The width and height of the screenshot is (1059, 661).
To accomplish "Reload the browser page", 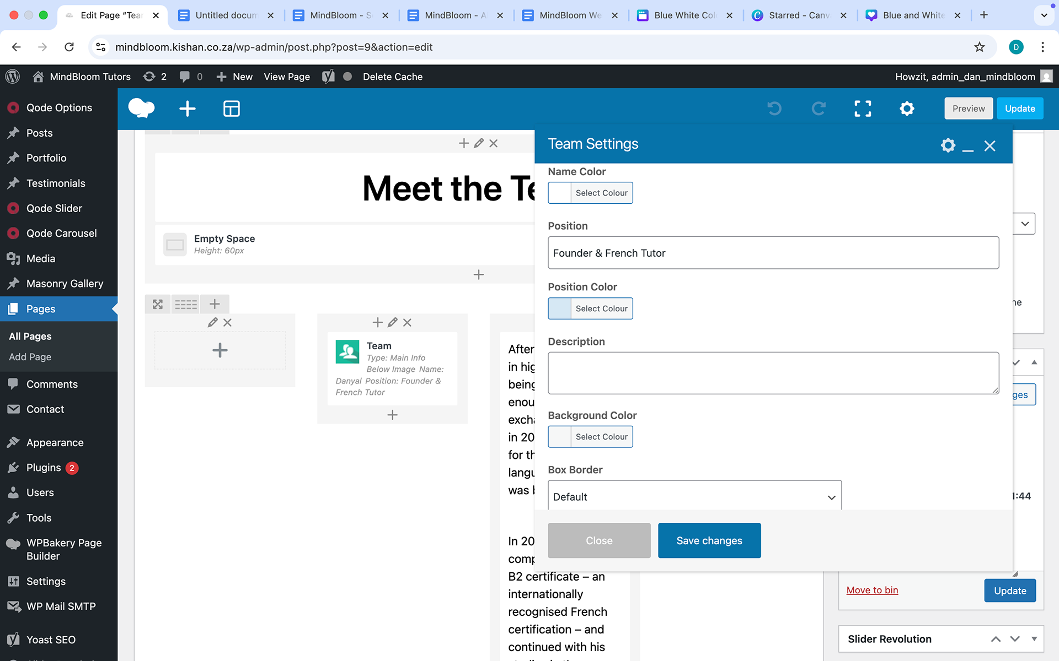I will click(x=69, y=47).
